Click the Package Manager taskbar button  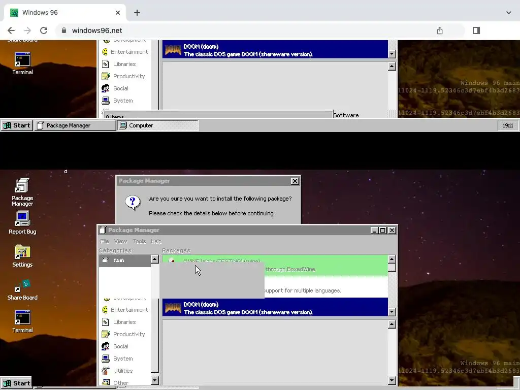tap(75, 125)
